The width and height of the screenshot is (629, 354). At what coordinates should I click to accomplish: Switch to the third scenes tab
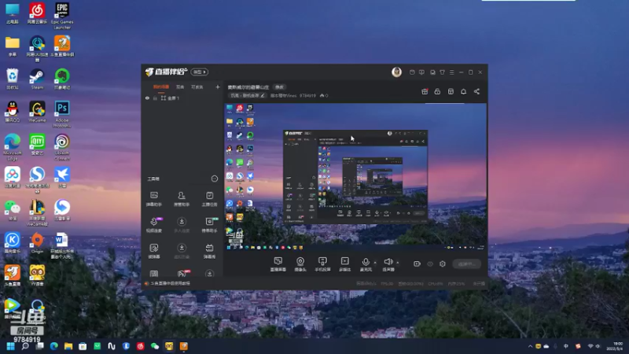click(197, 87)
